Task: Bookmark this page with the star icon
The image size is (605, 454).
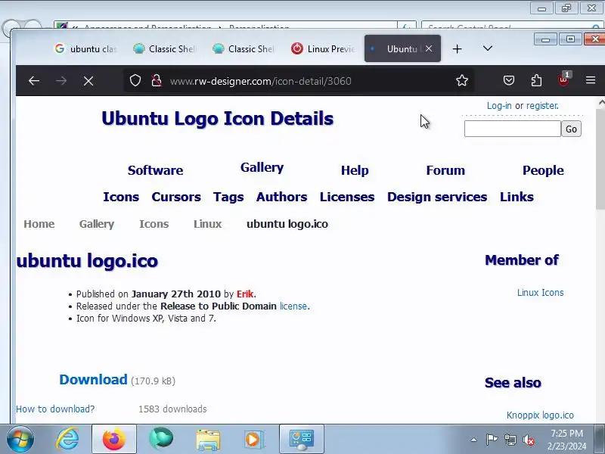Action: [x=462, y=80]
